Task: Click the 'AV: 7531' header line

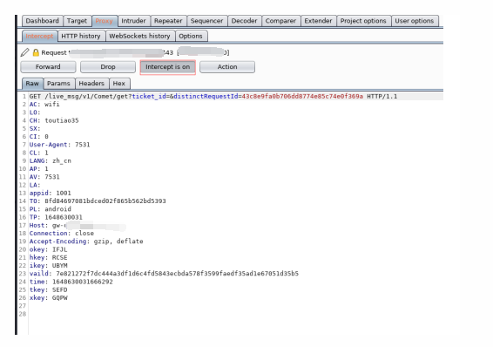Action: click(44, 177)
